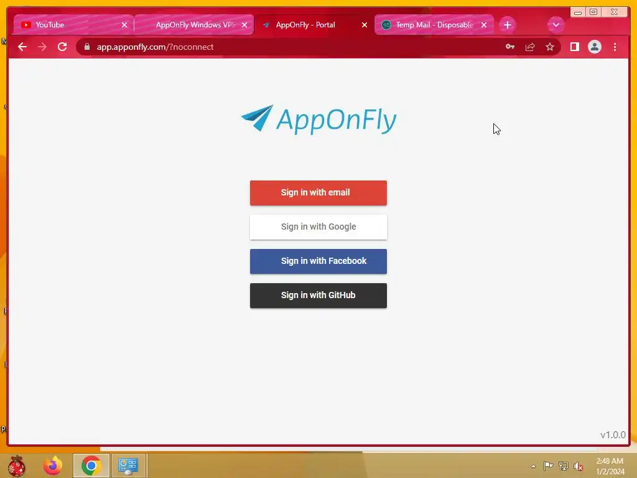
Task: Open Control Panel taskbar item
Action: 128,466
